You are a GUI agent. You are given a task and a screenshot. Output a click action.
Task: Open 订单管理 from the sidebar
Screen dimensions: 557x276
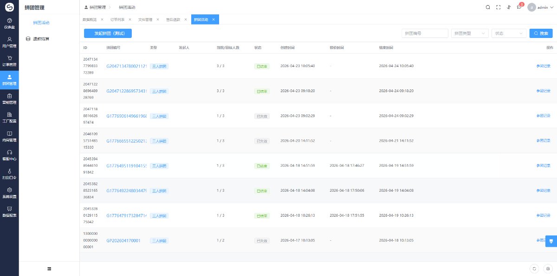(9, 61)
